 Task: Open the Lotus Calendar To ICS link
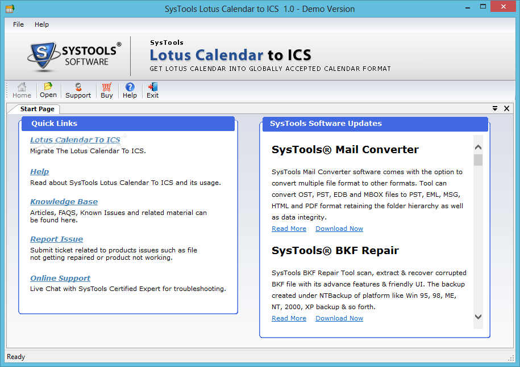[75, 140]
